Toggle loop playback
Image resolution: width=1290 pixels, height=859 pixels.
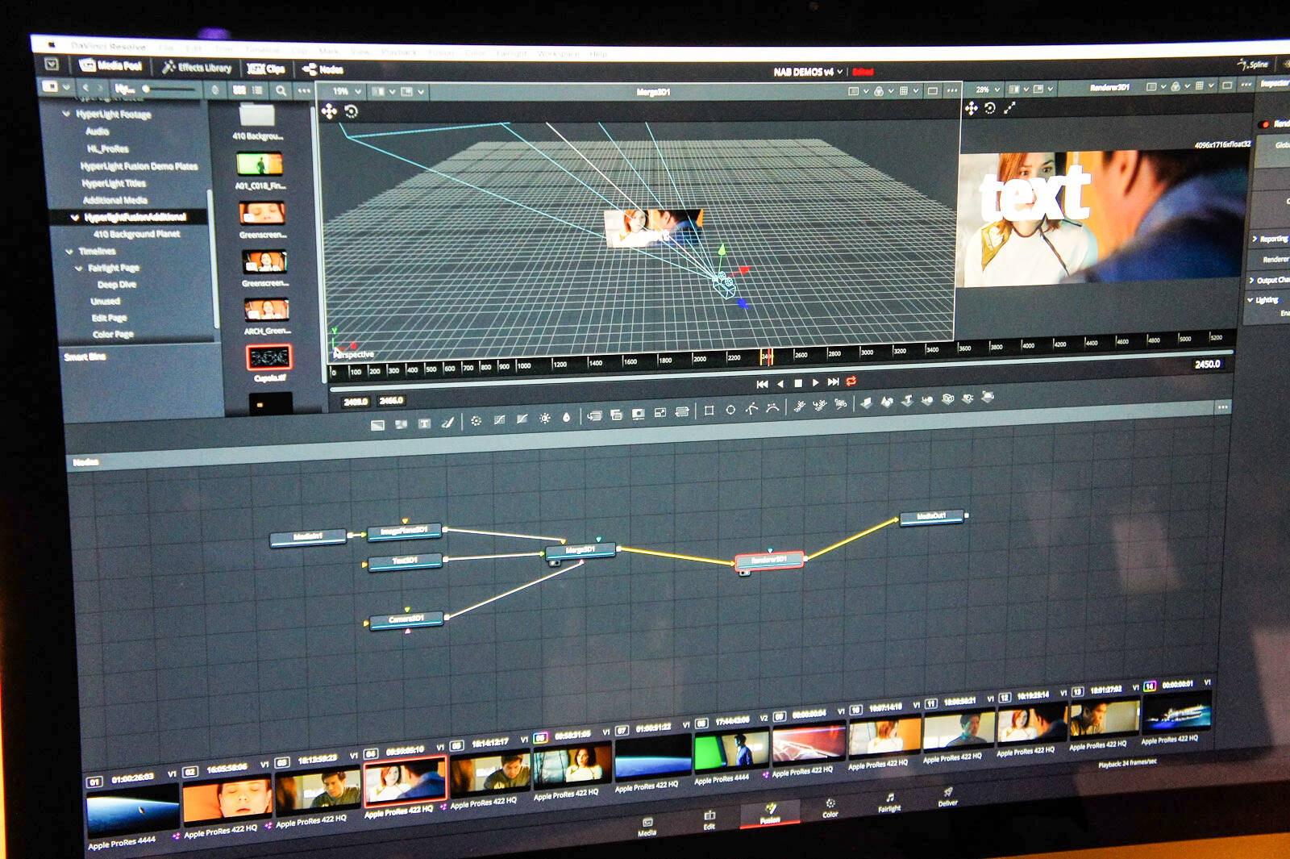click(x=851, y=381)
